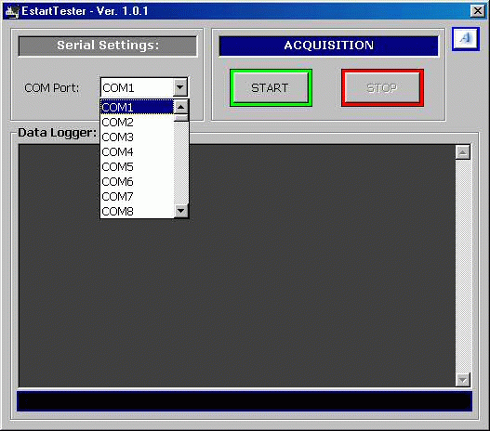Click the port list scrollbar thumb
Screen dimensions: 490x431
tap(181, 118)
